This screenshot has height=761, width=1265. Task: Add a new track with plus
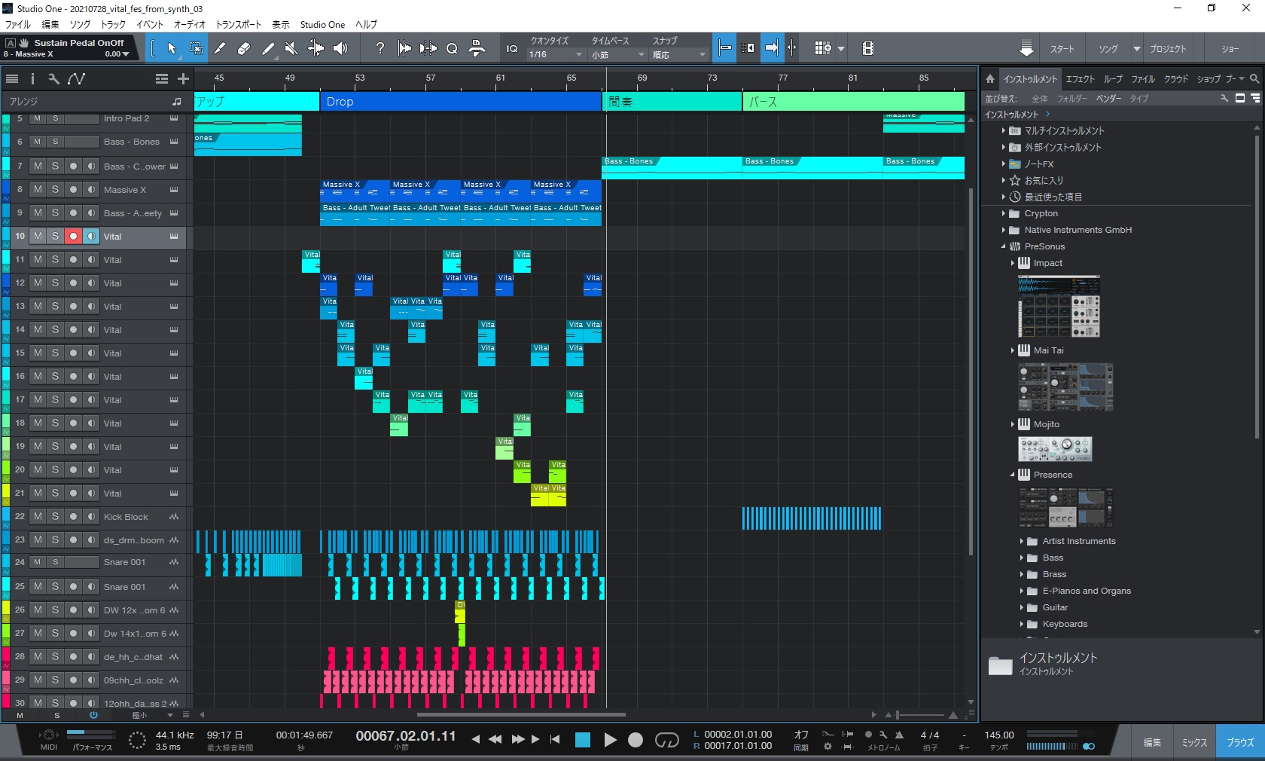[183, 78]
